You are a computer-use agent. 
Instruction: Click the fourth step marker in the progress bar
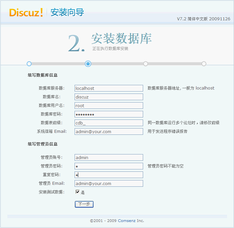click(x=204, y=64)
